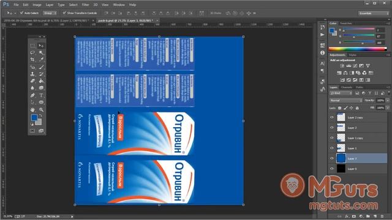Click the color spectrum ramp
The width and height of the screenshot is (392, 220).
(358, 49)
